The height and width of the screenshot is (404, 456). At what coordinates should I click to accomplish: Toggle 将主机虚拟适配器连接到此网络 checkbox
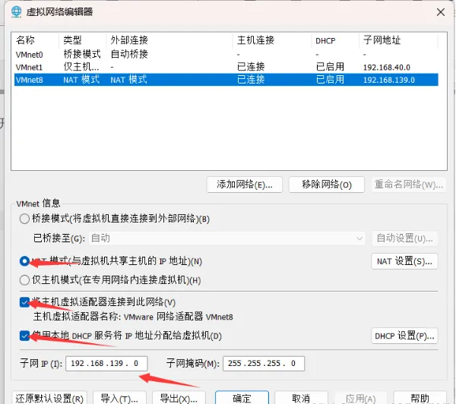click(x=24, y=302)
